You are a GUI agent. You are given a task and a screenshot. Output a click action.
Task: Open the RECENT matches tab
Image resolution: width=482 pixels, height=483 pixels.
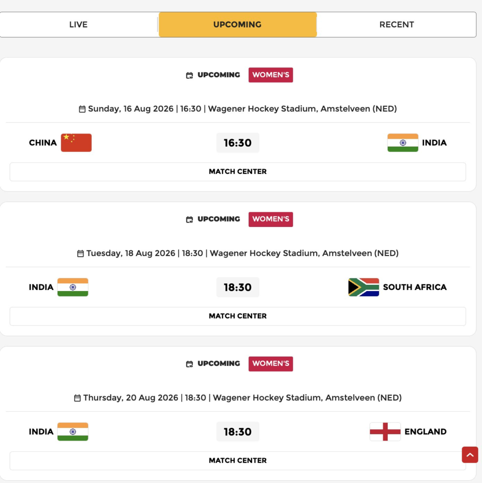[x=397, y=25]
